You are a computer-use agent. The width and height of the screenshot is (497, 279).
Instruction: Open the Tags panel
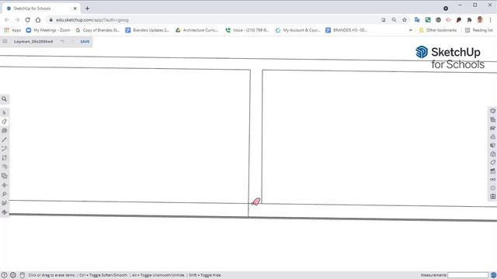(x=492, y=162)
